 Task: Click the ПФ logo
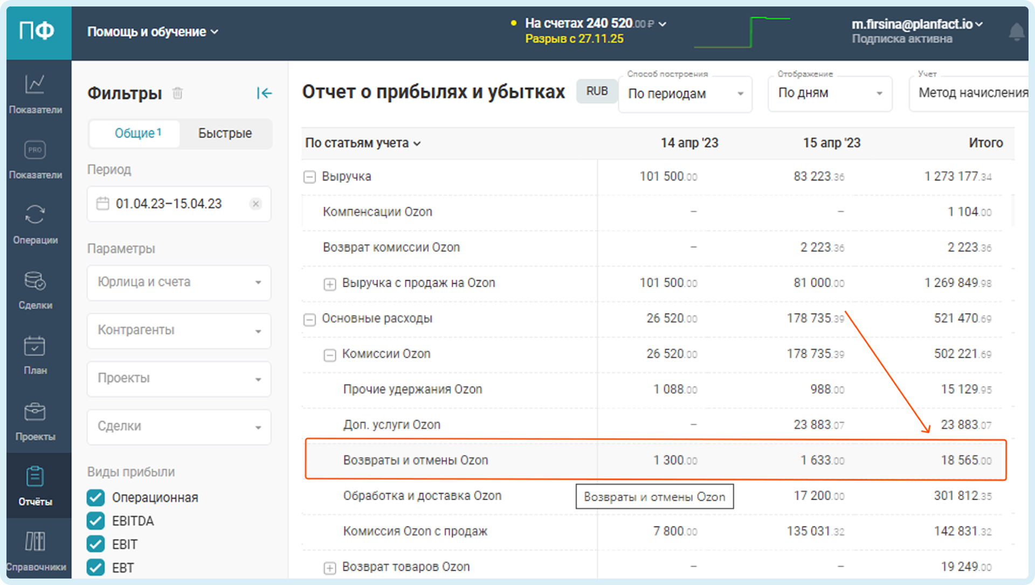point(38,31)
